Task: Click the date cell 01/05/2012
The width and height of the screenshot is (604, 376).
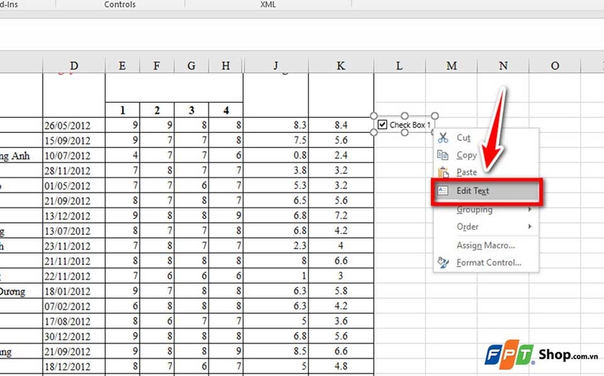Action: tap(74, 185)
